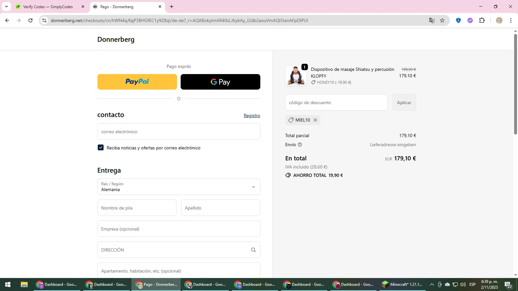The width and height of the screenshot is (518, 291).
Task: Switch to the first Dashboard Chrome window
Action: pos(57,284)
